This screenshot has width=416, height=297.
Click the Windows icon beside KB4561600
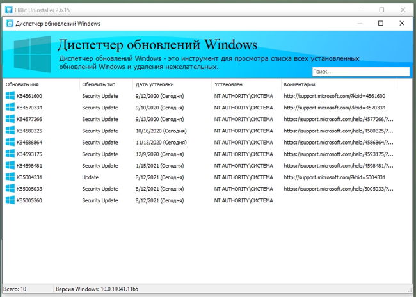10,96
